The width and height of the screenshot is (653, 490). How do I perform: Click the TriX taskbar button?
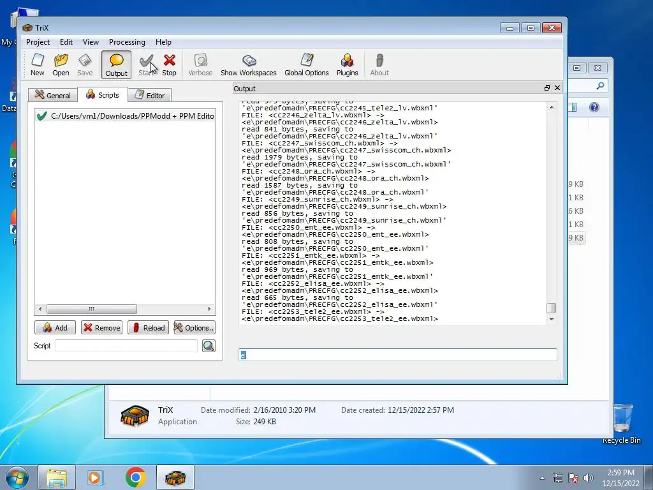click(x=175, y=477)
